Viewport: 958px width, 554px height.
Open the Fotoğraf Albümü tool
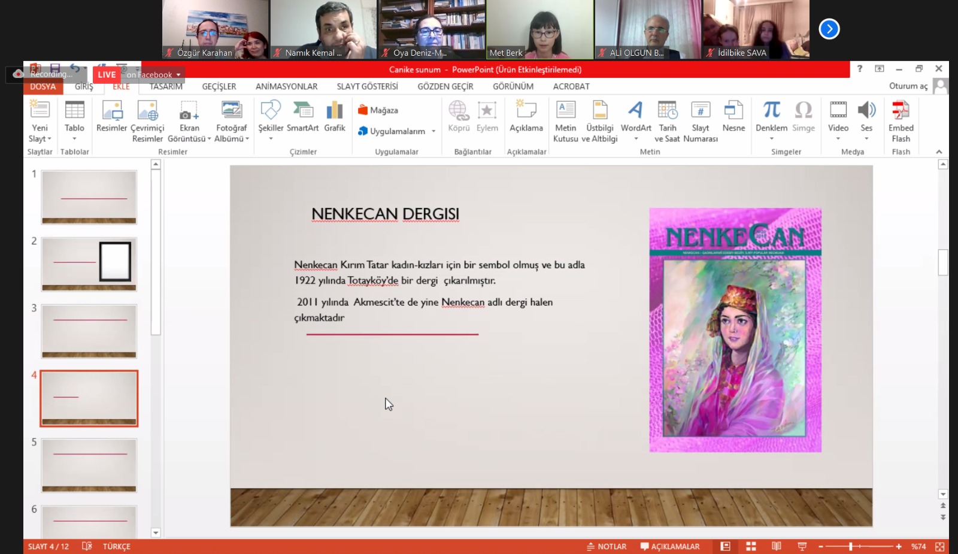coord(232,122)
